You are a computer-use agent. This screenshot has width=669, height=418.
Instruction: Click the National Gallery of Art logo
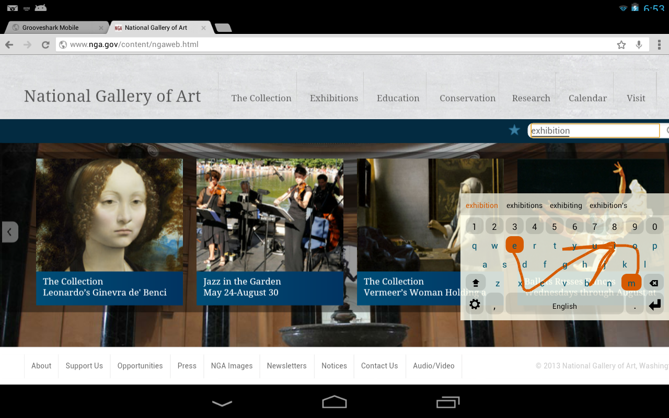[x=112, y=96]
